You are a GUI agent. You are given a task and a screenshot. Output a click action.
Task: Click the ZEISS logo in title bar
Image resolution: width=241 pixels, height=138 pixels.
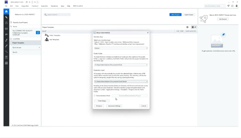coord(6,2)
